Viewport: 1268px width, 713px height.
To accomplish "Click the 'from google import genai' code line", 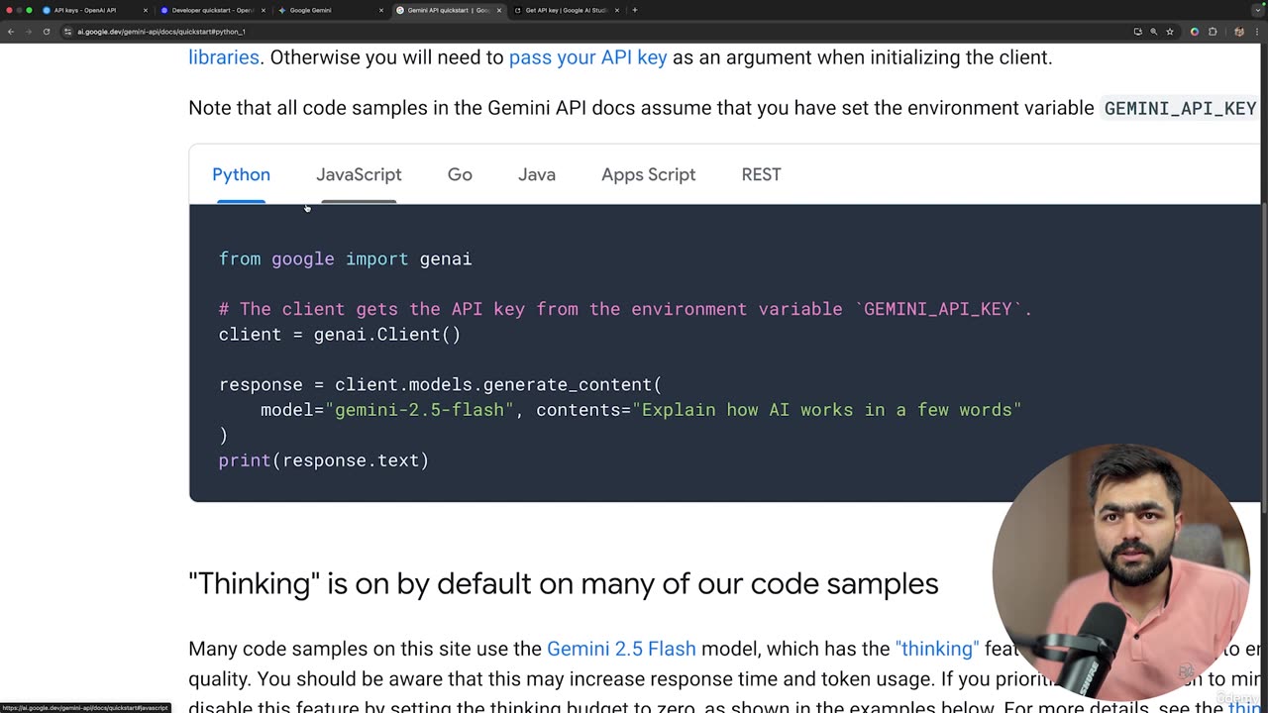I will coord(345,258).
